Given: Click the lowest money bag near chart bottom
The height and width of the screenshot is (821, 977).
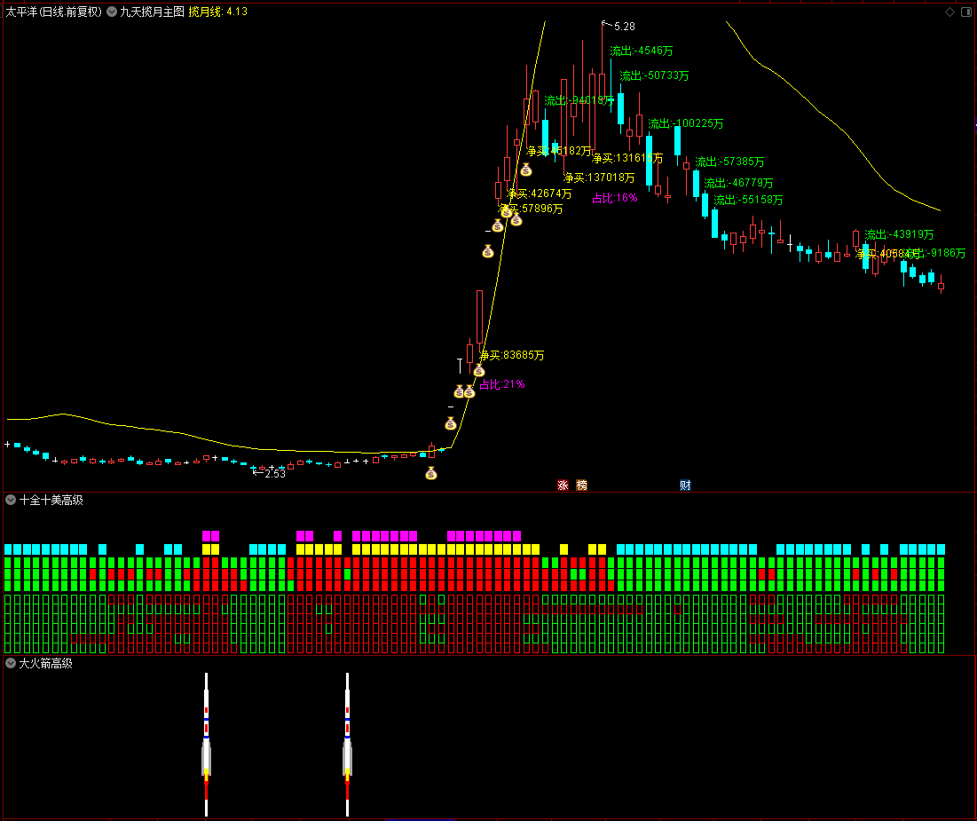Looking at the screenshot, I should click(431, 474).
